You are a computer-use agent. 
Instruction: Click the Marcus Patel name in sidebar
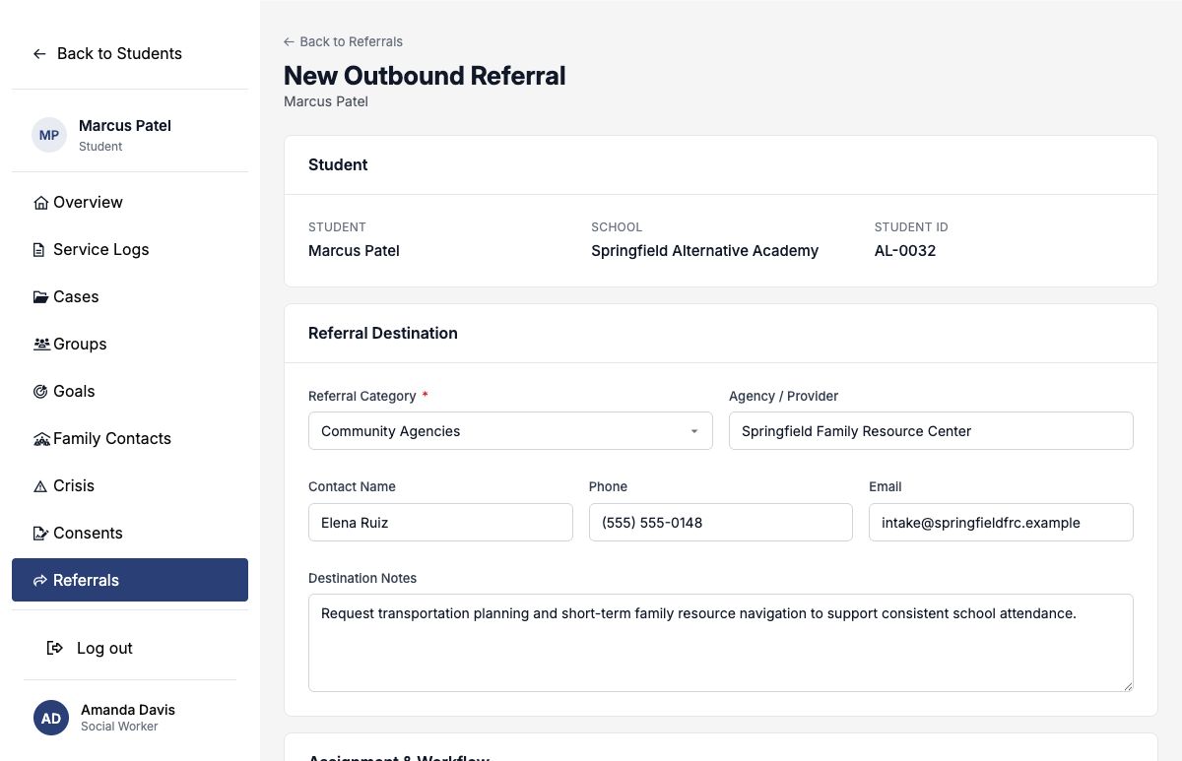tap(125, 126)
